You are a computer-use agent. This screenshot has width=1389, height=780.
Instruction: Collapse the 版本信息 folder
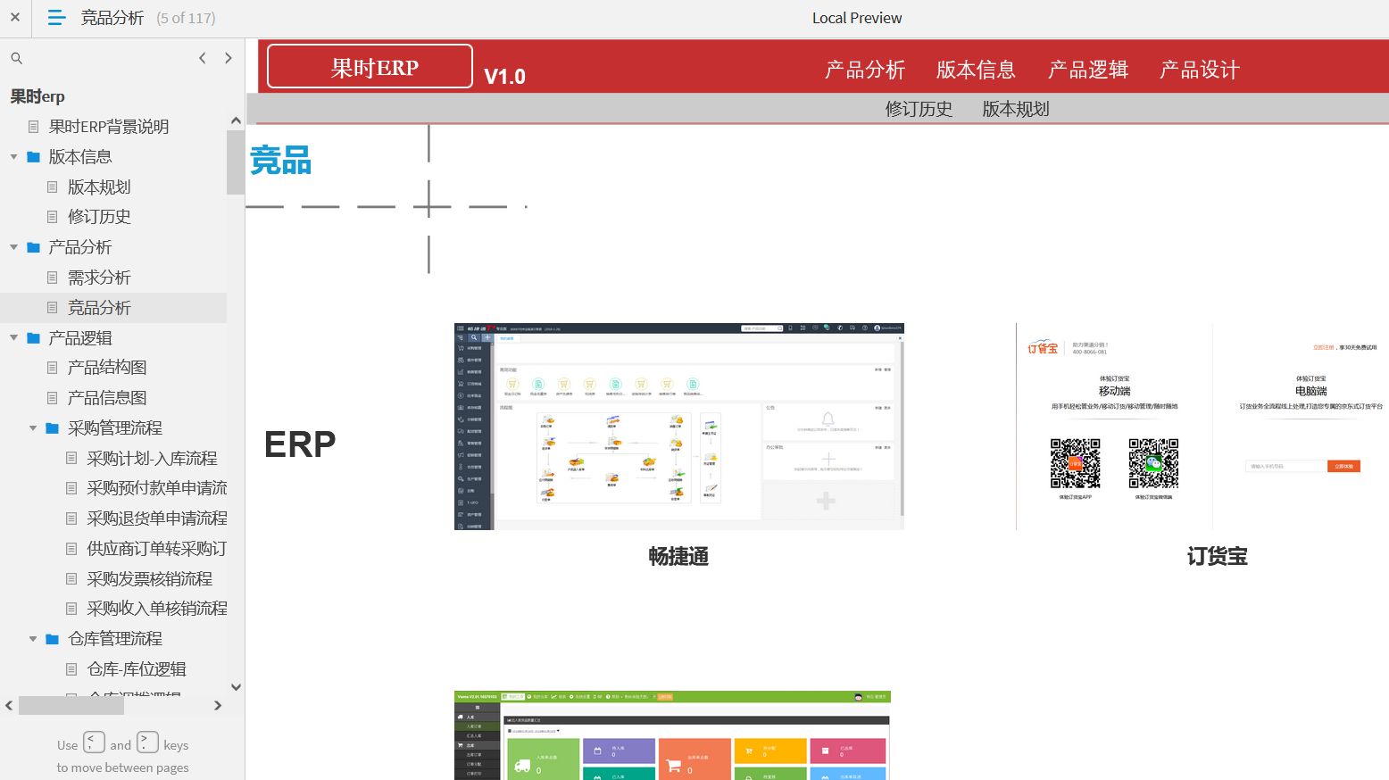[13, 157]
